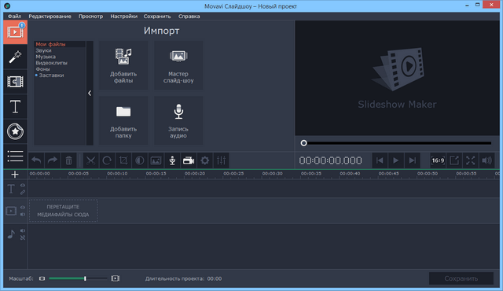
Task: Collapse the import category panel arrow
Action: click(x=90, y=93)
